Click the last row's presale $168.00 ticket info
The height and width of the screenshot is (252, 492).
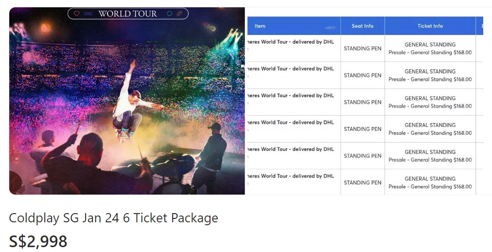[430, 187]
